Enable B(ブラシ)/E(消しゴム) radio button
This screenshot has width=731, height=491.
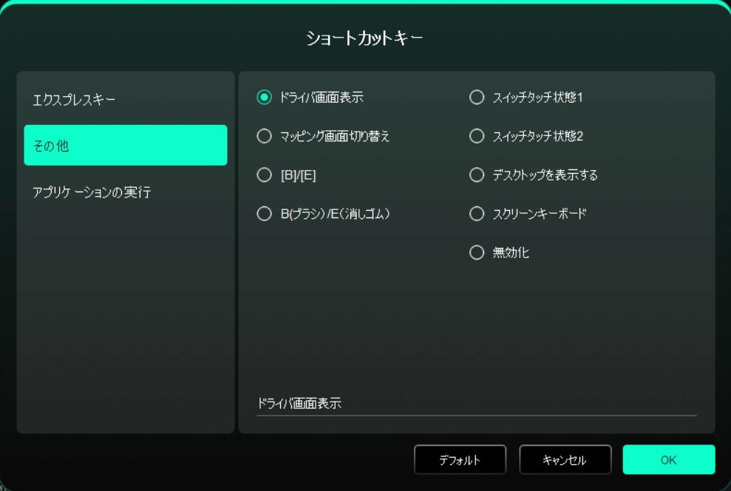(x=264, y=214)
